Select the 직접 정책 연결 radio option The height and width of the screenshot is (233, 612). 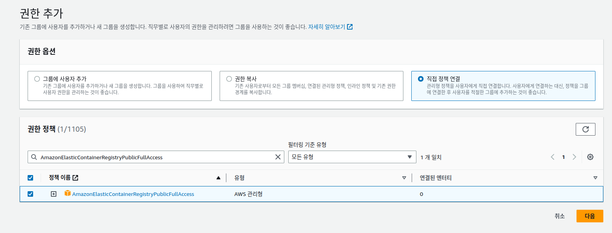pyautogui.click(x=421, y=79)
